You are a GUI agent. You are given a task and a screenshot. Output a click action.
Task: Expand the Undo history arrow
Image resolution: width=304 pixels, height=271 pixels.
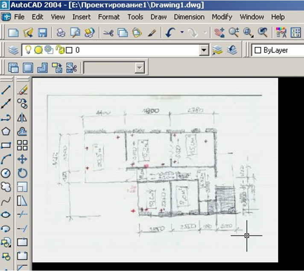coord(182,32)
